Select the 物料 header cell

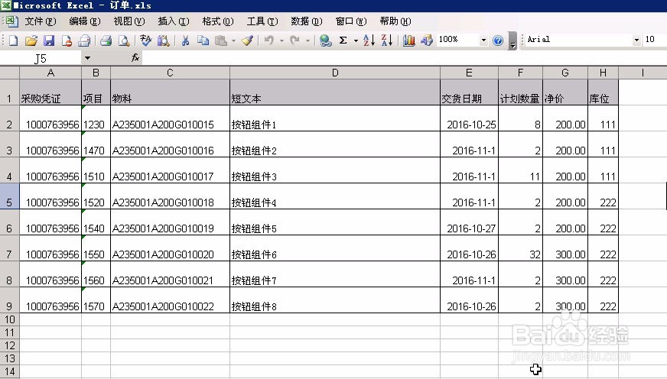[170, 92]
